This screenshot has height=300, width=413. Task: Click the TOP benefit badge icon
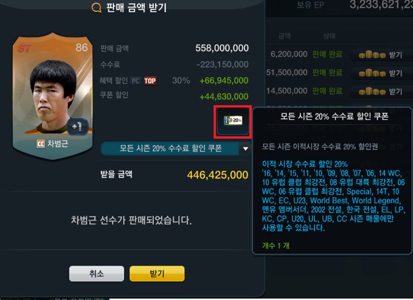tap(150, 81)
